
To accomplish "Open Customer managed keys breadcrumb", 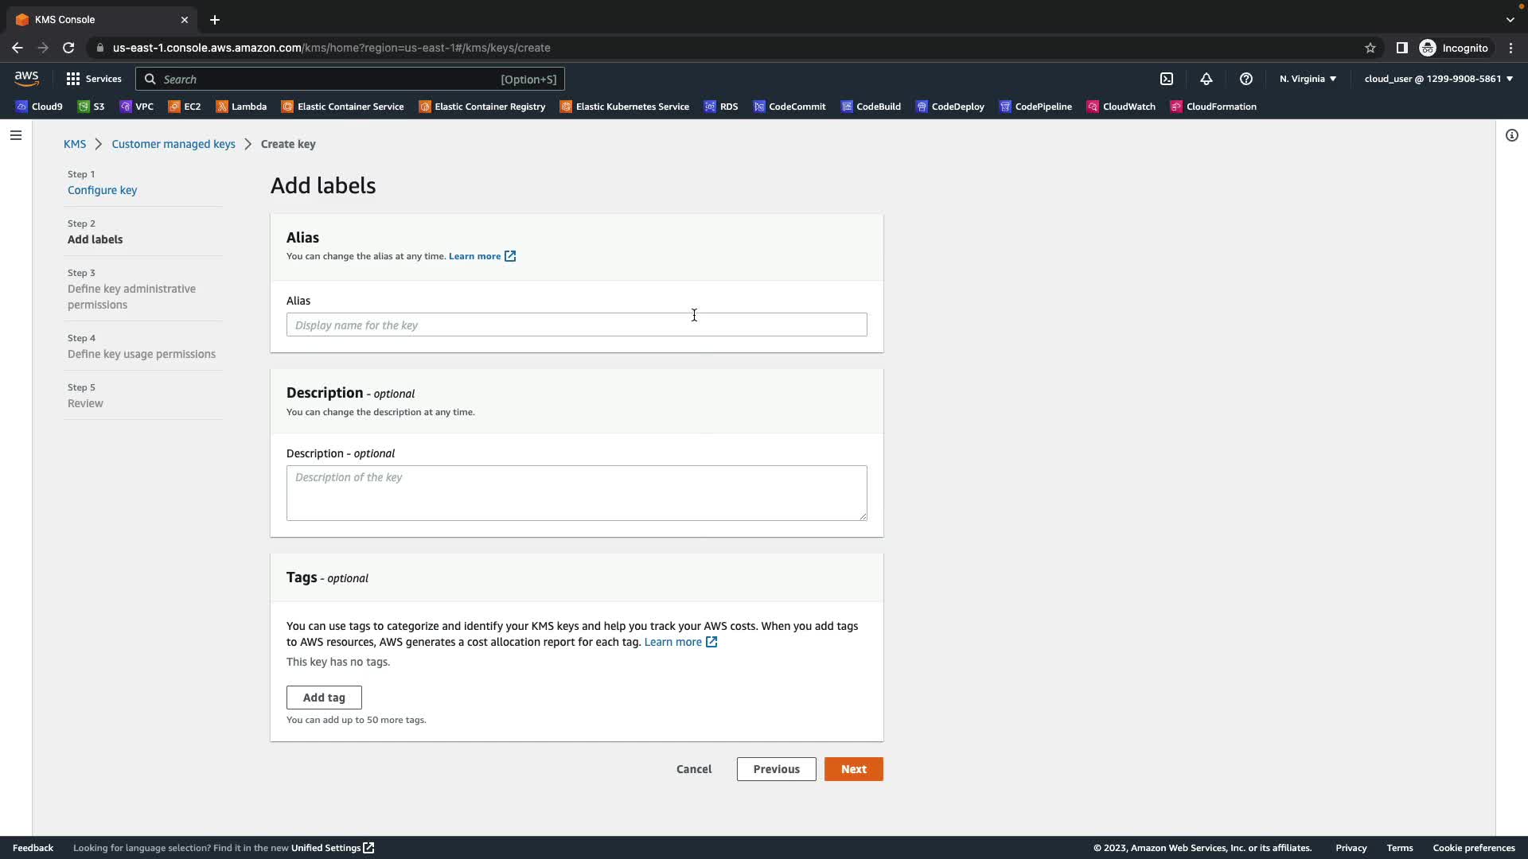I will tap(173, 144).
